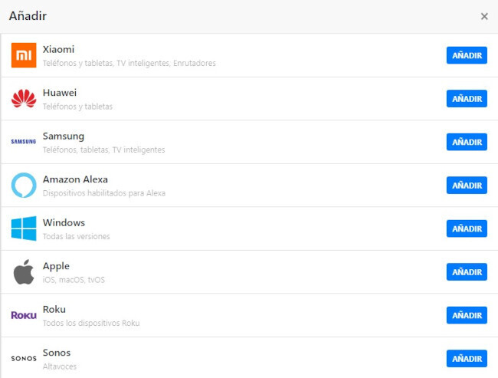Image resolution: width=498 pixels, height=378 pixels.
Task: Click the Apple logo icon
Action: pos(24,272)
